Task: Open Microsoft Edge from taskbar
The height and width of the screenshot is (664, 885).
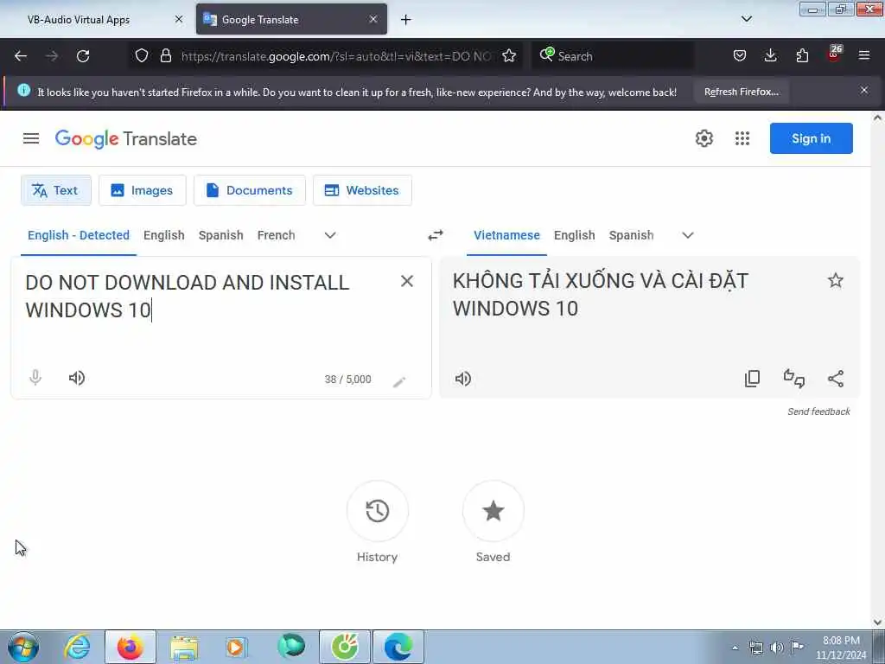Action: click(398, 647)
